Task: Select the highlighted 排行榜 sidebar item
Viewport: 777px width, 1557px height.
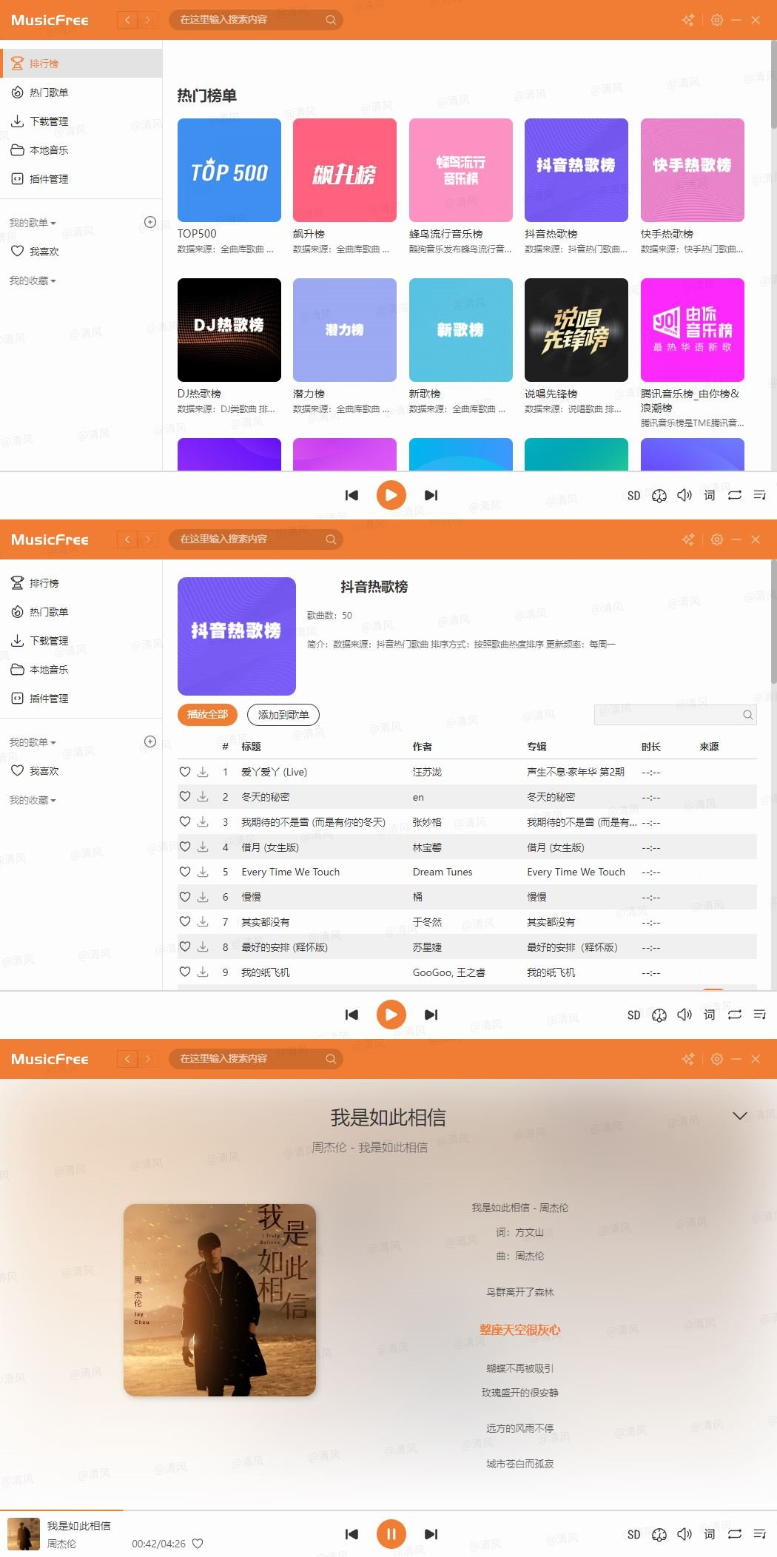Action: 44,64
